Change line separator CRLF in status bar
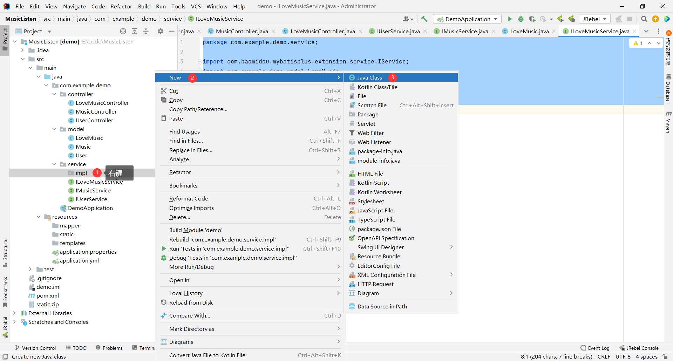673x361 pixels. 604,356
